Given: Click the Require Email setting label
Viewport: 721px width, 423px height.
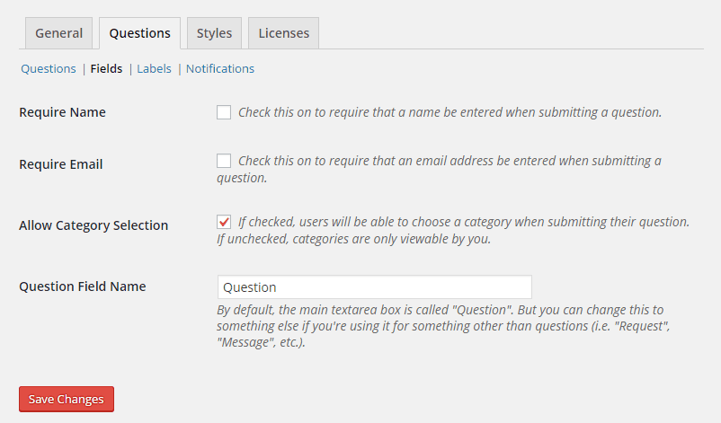Looking at the screenshot, I should (60, 164).
